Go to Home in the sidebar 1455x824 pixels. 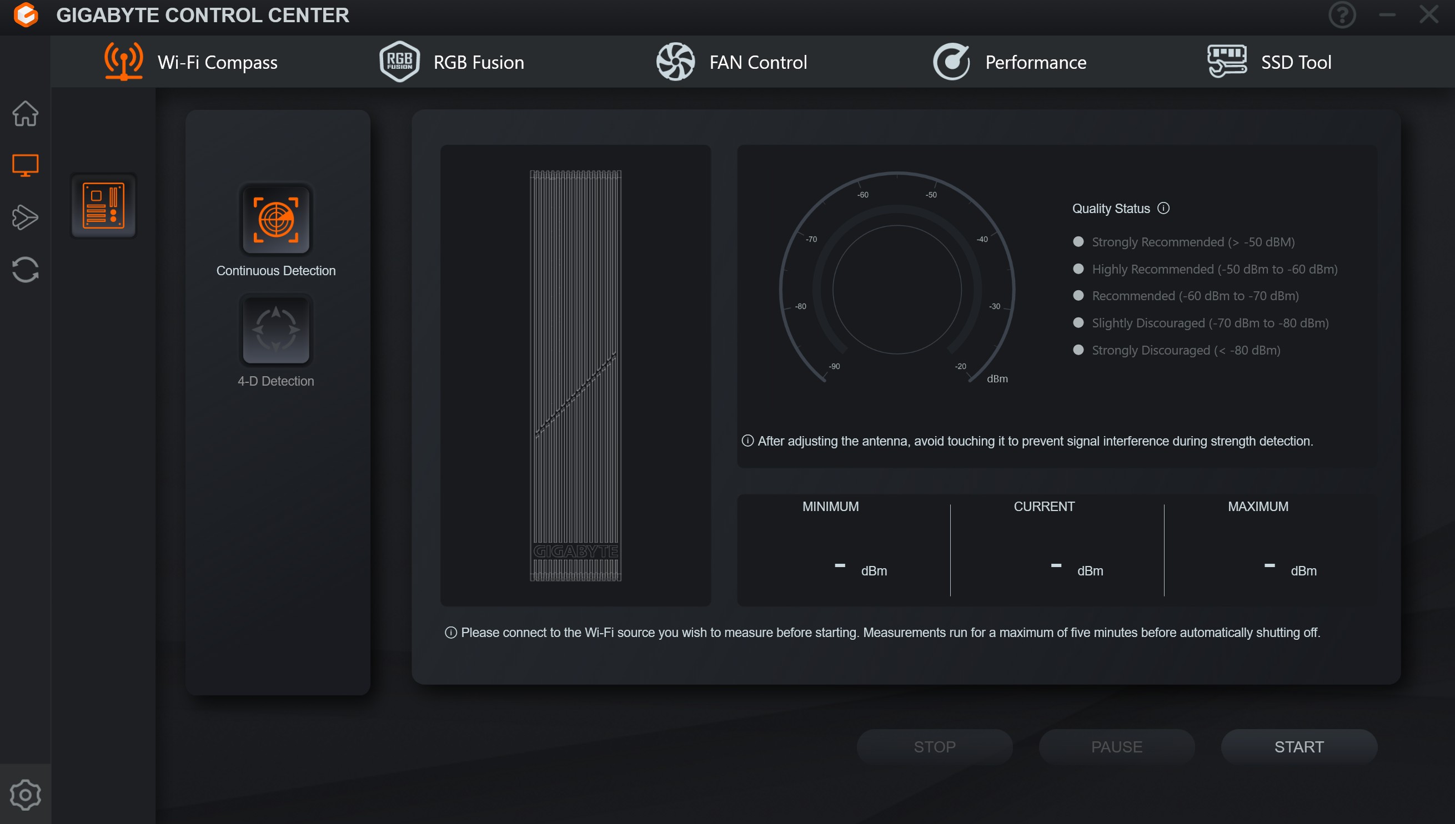[26, 113]
